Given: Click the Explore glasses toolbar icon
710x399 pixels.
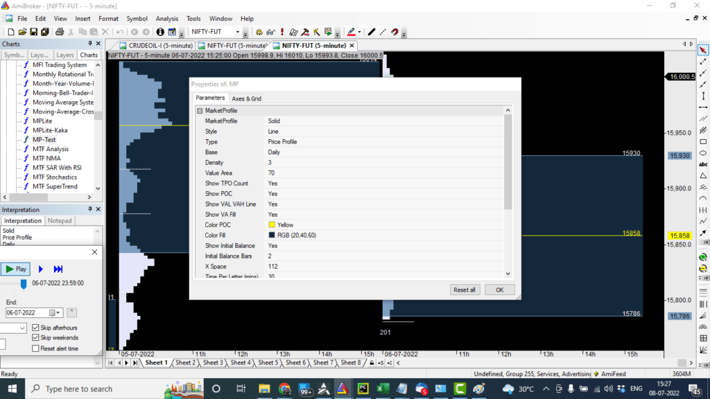Looking at the screenshot, I should [x=271, y=32].
